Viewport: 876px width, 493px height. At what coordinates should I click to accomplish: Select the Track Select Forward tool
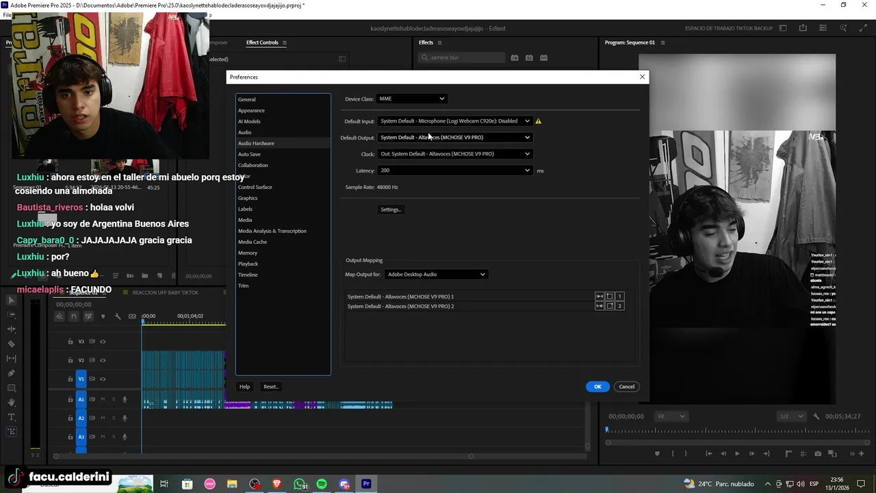click(11, 315)
